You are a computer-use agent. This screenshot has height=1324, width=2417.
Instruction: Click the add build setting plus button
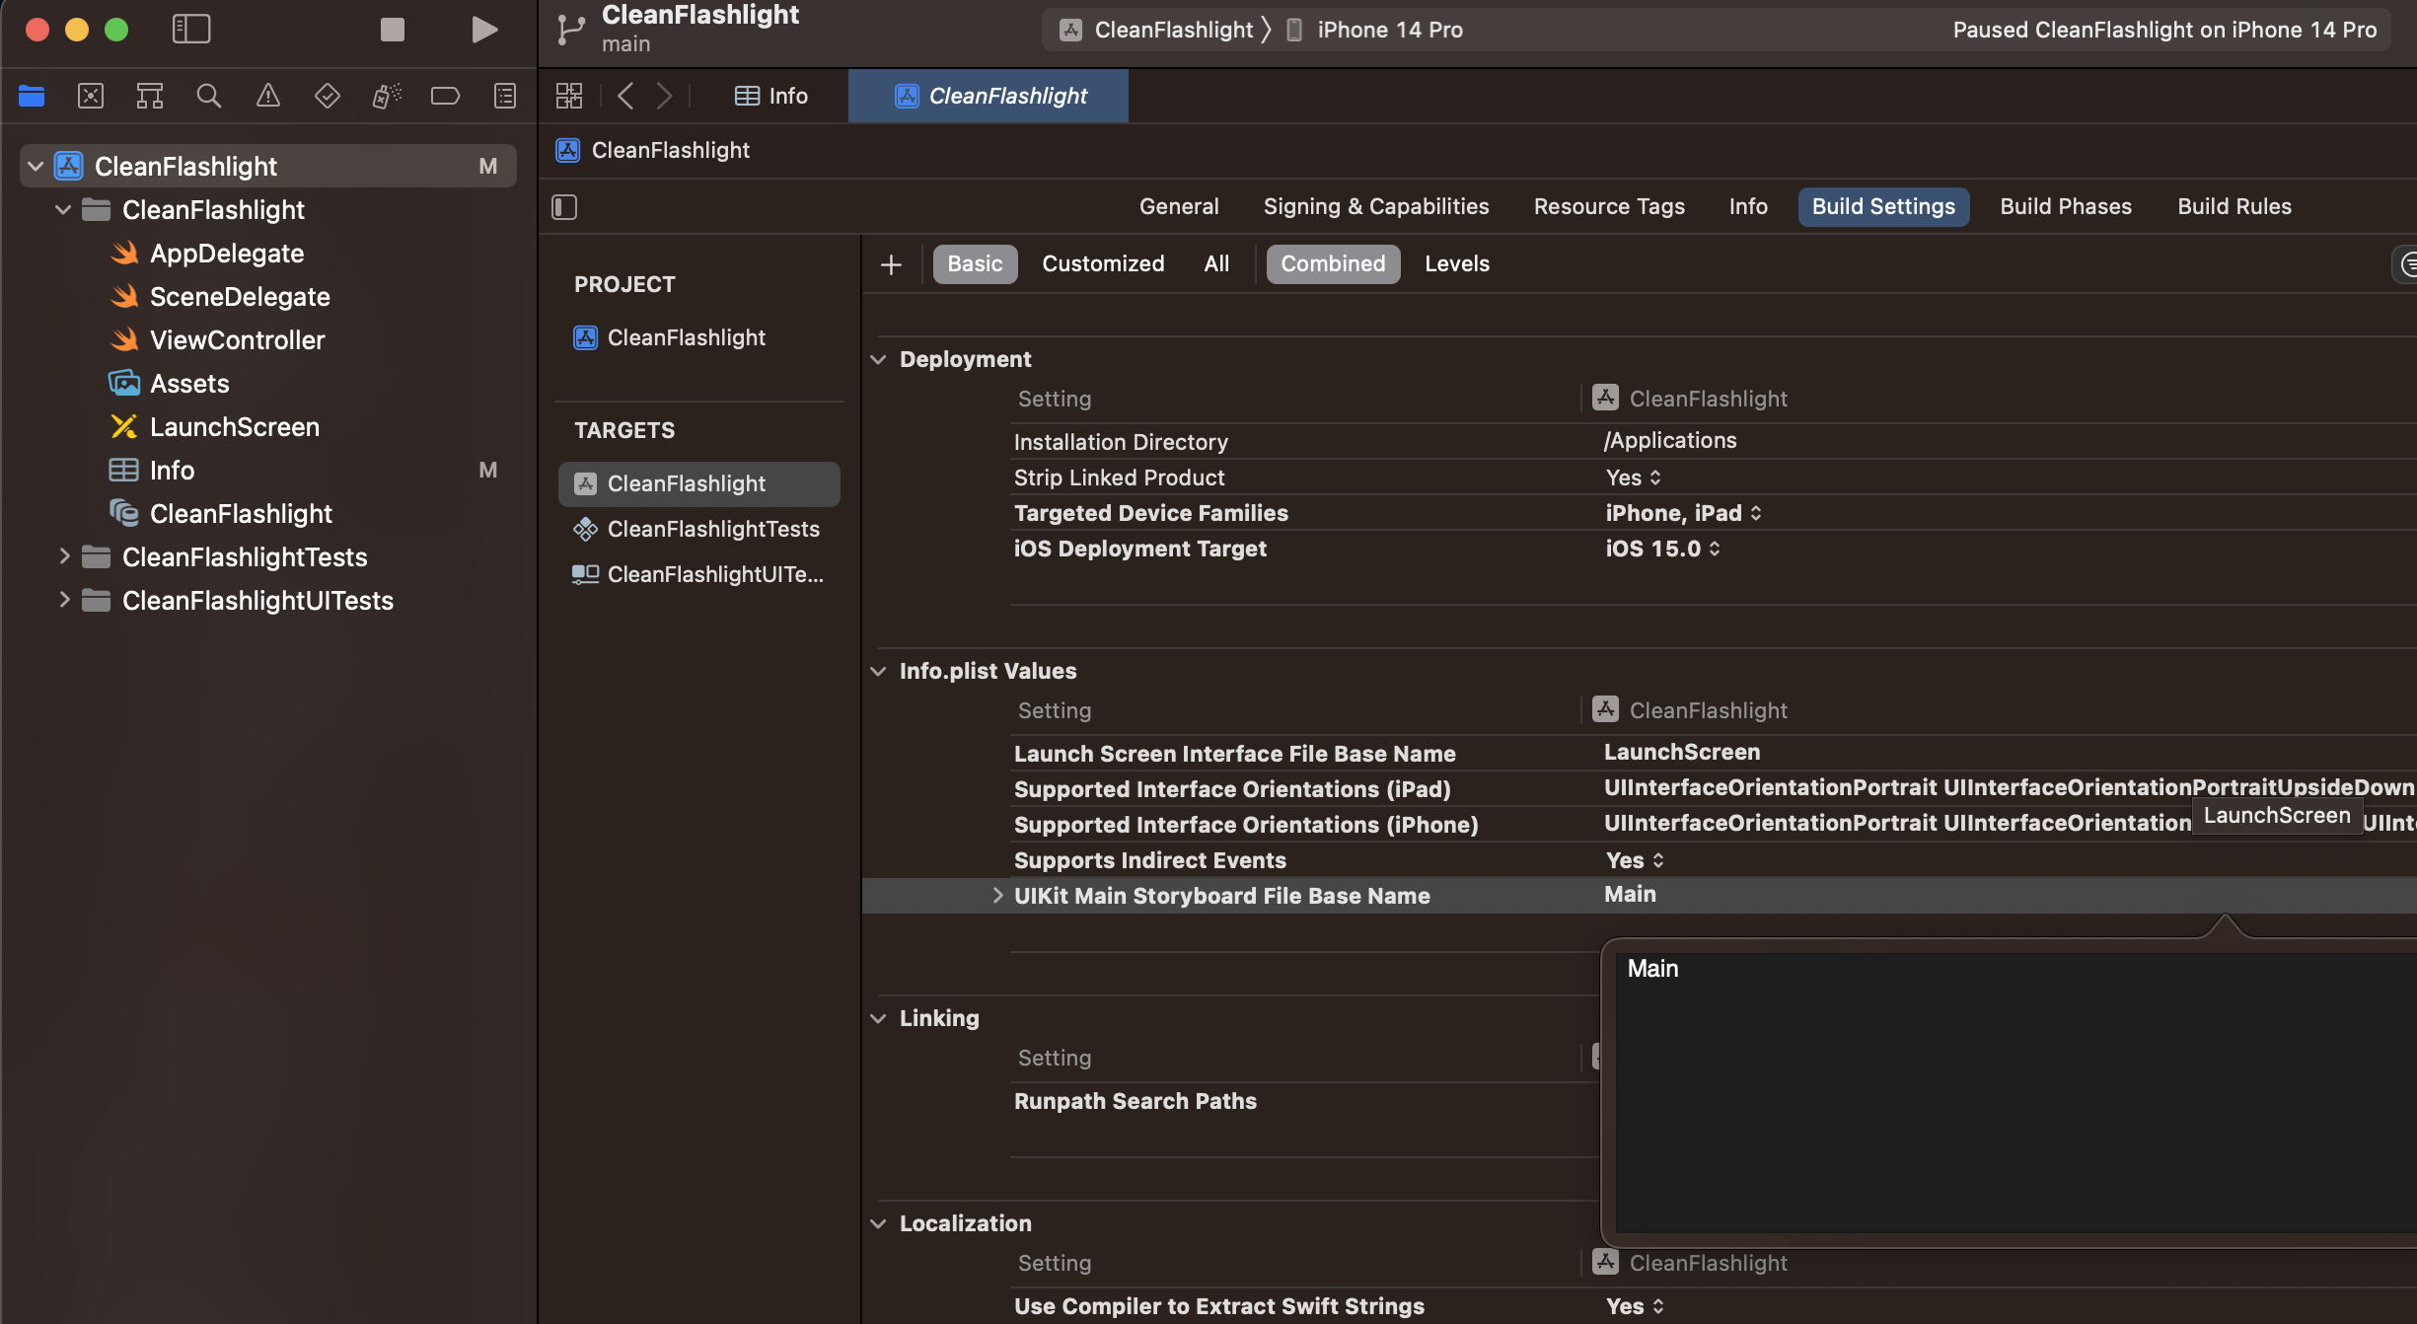(891, 264)
